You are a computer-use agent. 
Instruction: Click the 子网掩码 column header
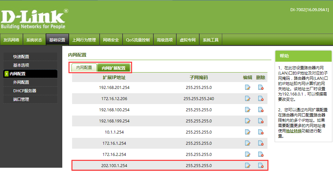[199, 77]
